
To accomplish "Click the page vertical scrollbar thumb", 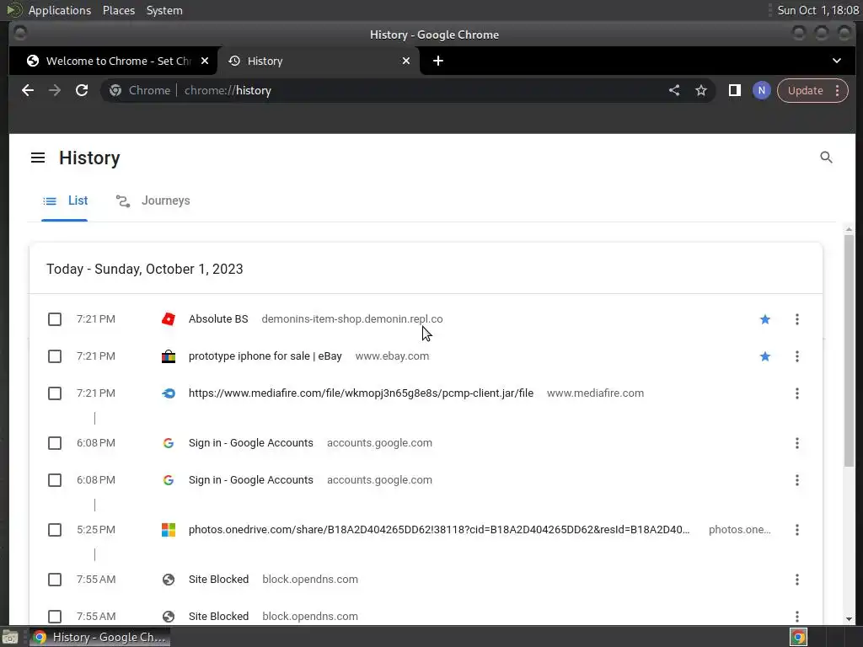I will pyautogui.click(x=849, y=351).
